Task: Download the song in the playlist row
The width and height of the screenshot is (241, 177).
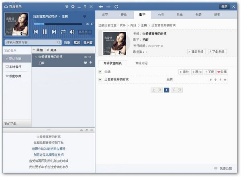Action: [90, 63]
